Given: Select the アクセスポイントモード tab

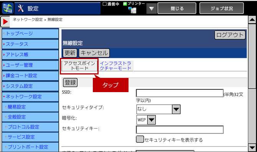Looking at the screenshot, I should tap(79, 66).
